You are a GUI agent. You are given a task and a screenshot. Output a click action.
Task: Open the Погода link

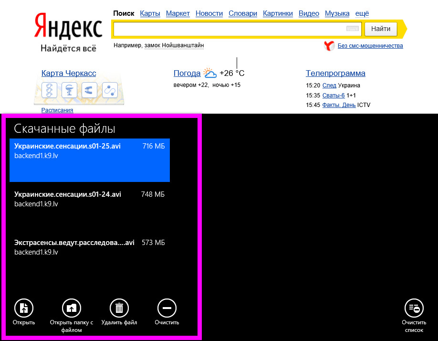point(187,73)
